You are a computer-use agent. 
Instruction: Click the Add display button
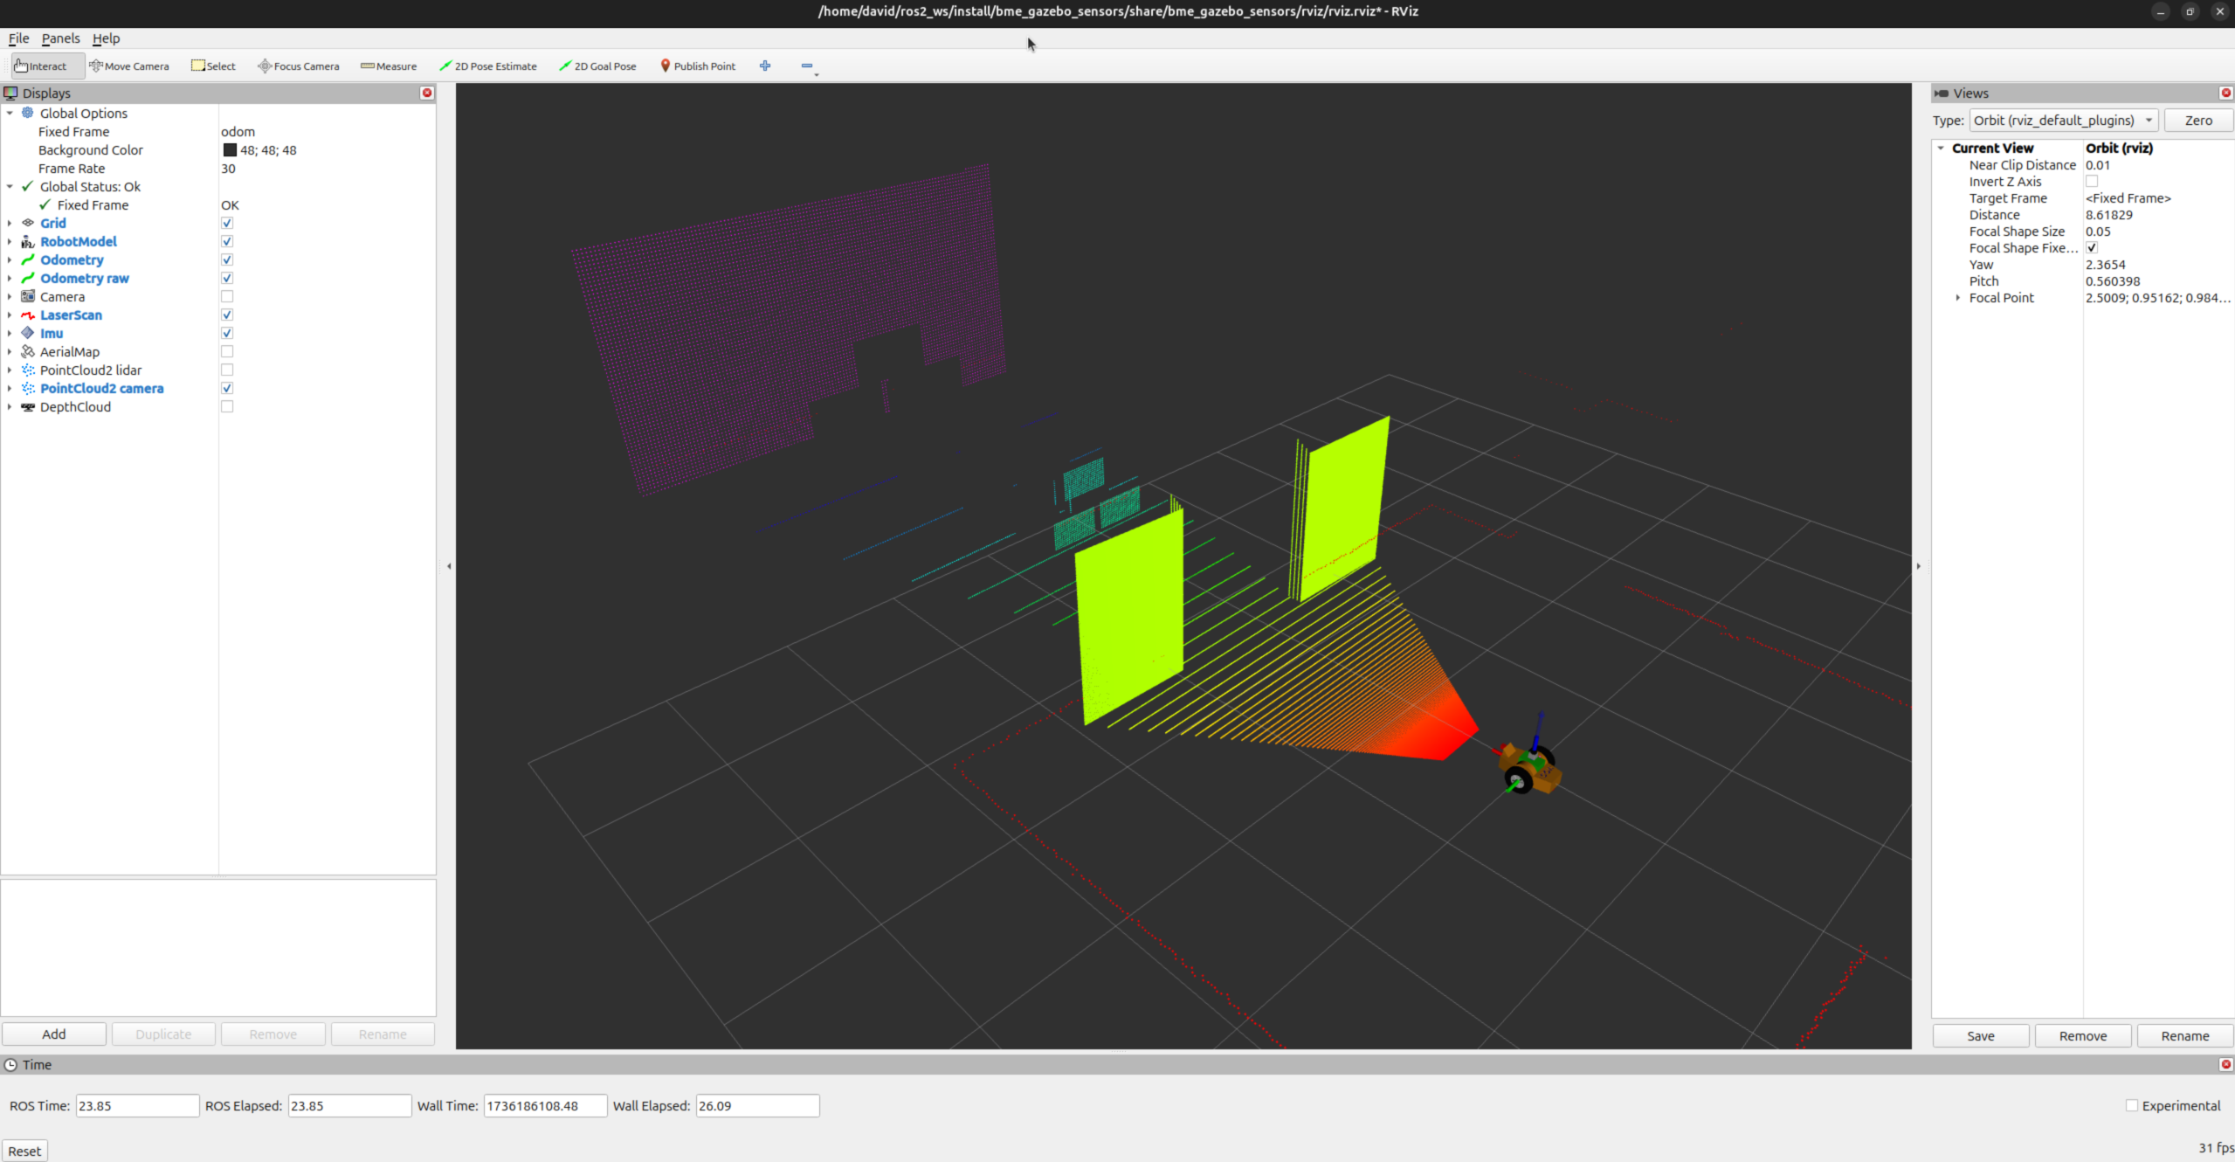click(x=54, y=1034)
